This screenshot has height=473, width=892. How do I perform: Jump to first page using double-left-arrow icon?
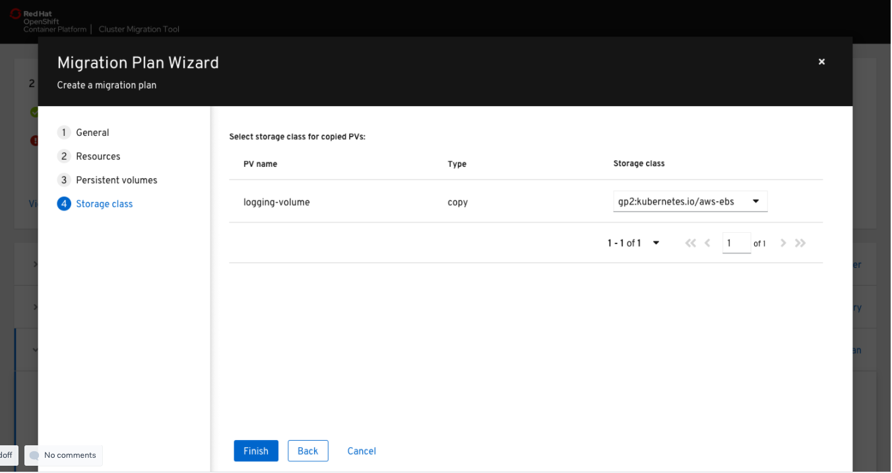click(690, 243)
